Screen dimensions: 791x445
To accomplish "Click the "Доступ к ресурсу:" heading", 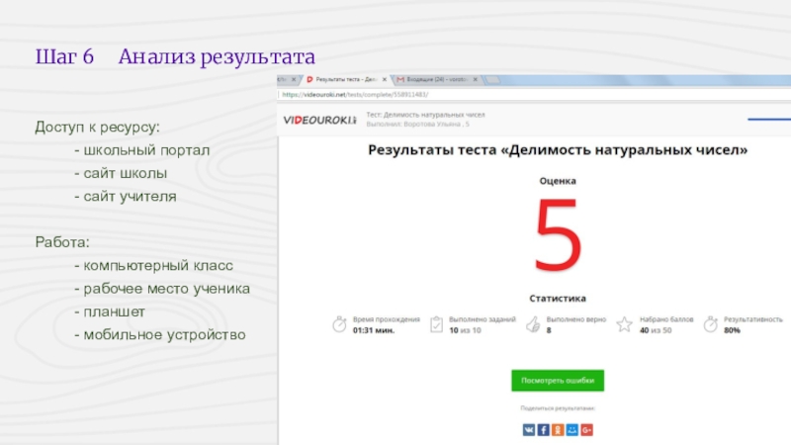I will coord(97,128).
